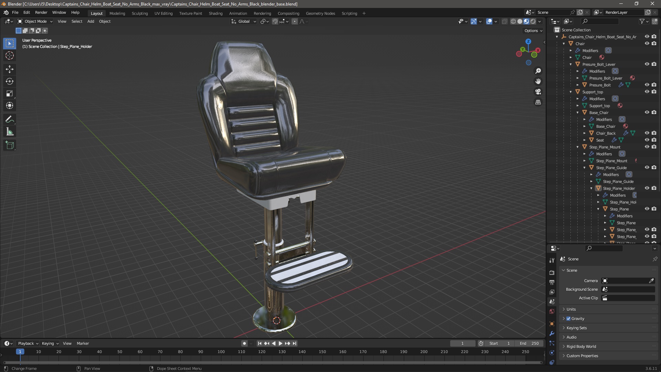The image size is (661, 372).
Task: Select the Annotate tool
Action: tap(10, 120)
